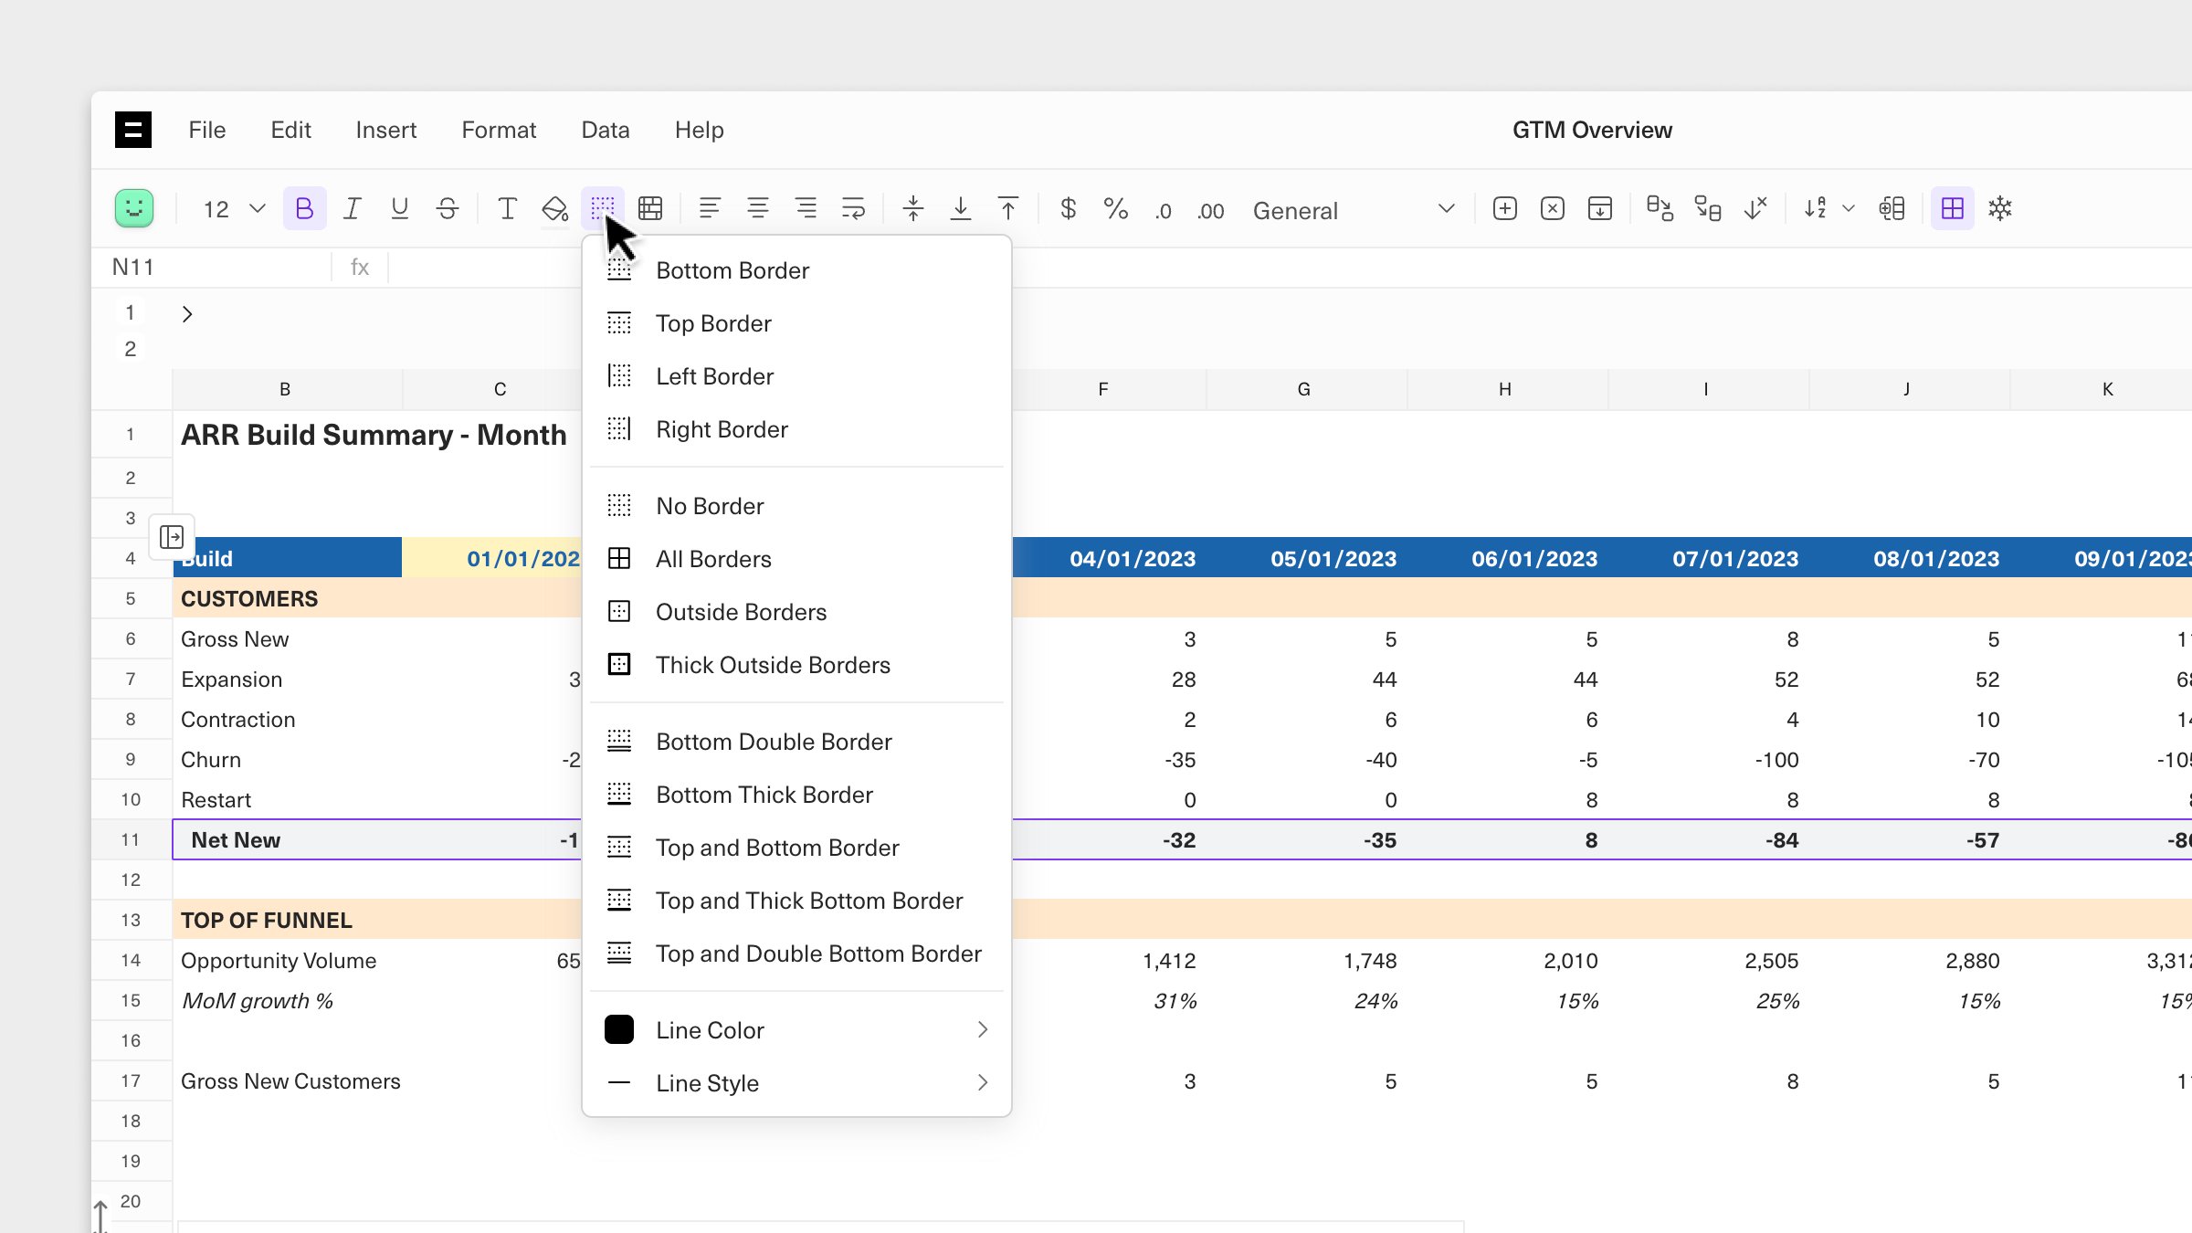
Task: Toggle bold formatting off
Action: [x=304, y=209]
